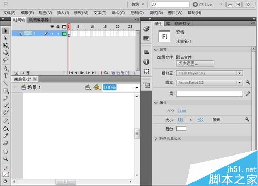Step forward one frame button

point(88,73)
